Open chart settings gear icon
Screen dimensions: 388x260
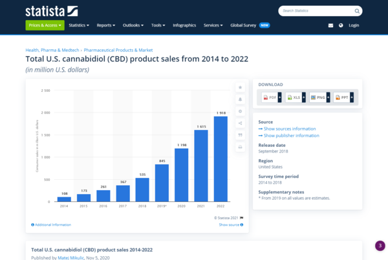240,111
